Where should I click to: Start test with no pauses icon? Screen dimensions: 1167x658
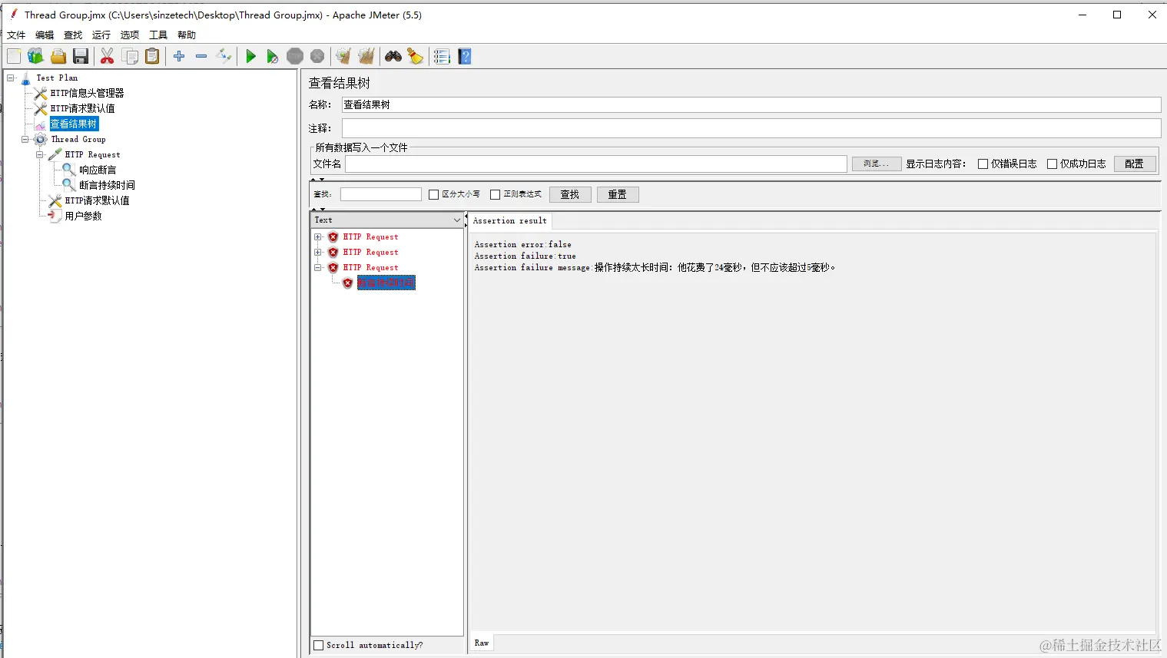click(x=272, y=56)
